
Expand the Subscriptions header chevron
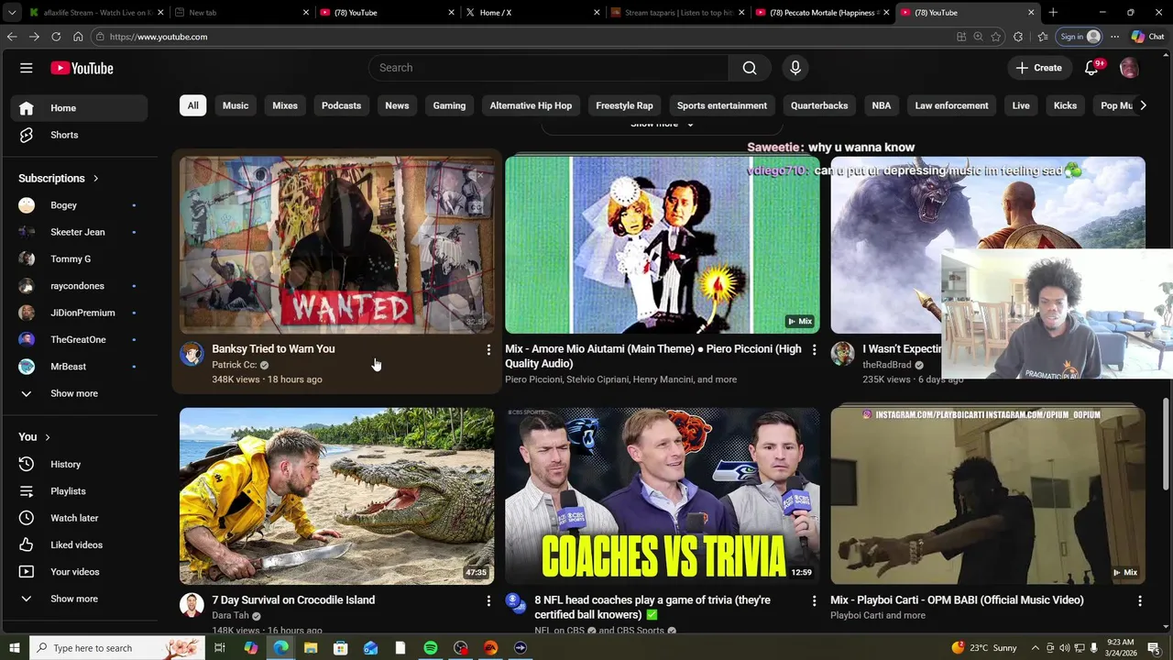tap(95, 179)
